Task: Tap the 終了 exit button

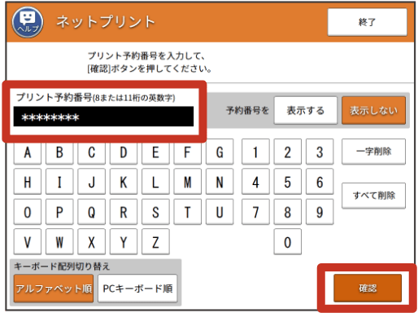Action: [368, 22]
